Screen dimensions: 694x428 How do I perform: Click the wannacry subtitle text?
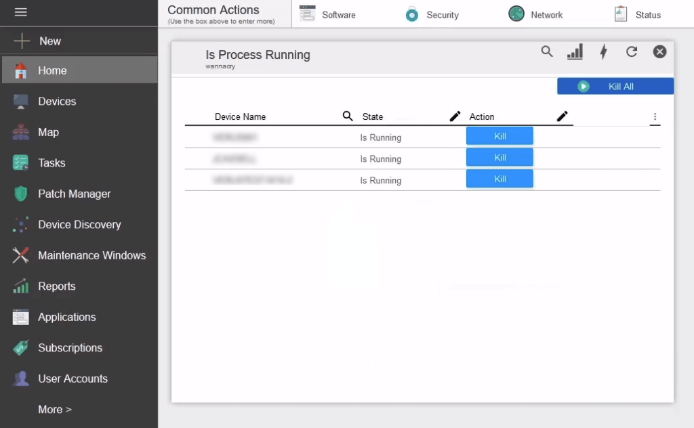pyautogui.click(x=220, y=66)
